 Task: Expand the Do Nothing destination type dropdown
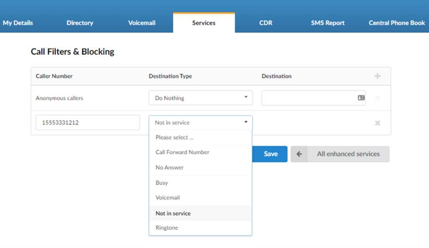point(201,98)
